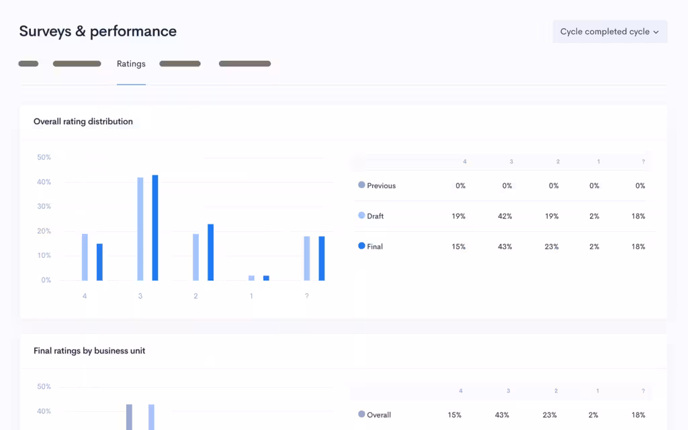Screen dimensions: 688x430
Task: Click the Final row label
Action: coord(375,247)
